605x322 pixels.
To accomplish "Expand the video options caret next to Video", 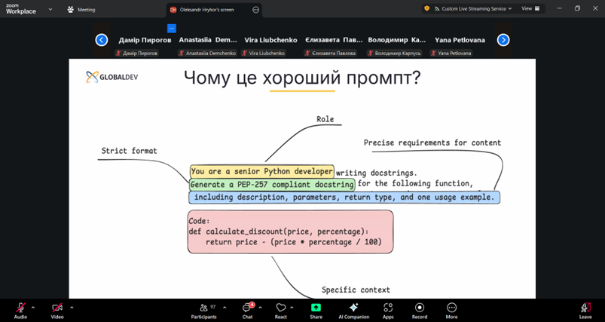I will [x=72, y=307].
